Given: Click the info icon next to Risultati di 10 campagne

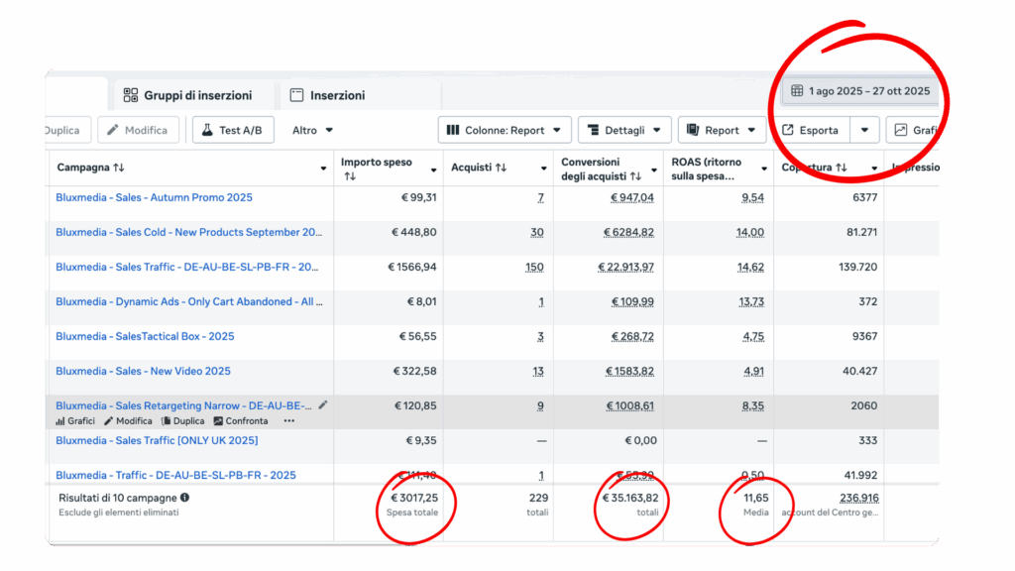Looking at the screenshot, I should 184,498.
